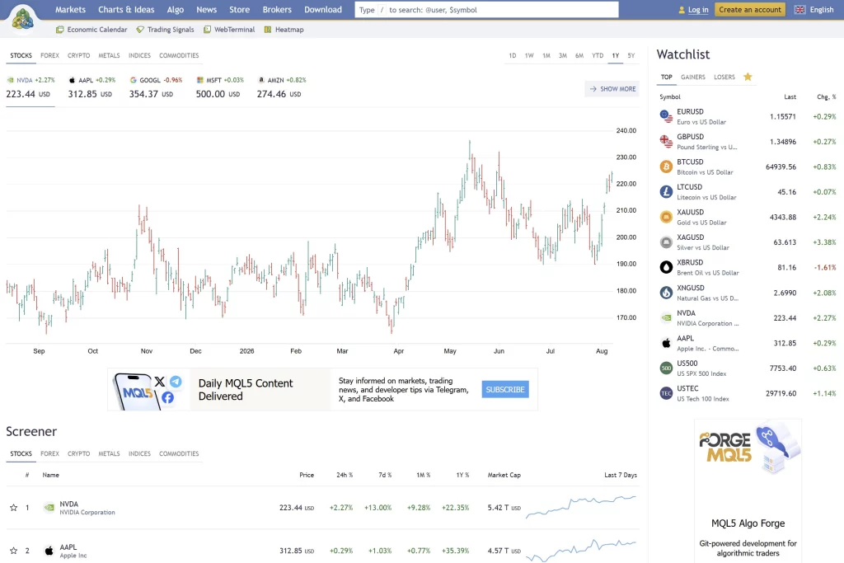Star AAPL row in the Screener
Screen dimensions: 844x563
coord(13,551)
